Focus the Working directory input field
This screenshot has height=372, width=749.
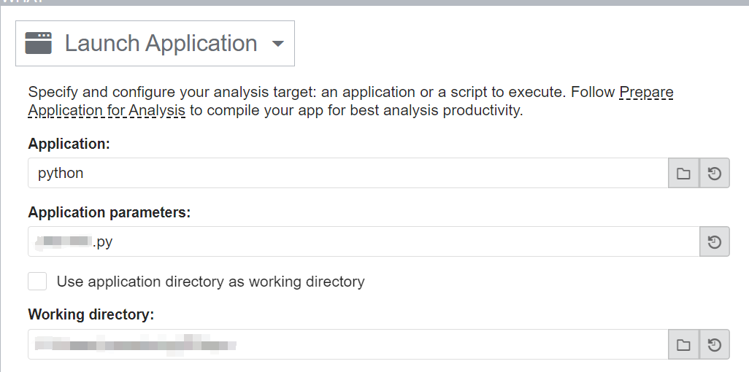tap(438, 344)
